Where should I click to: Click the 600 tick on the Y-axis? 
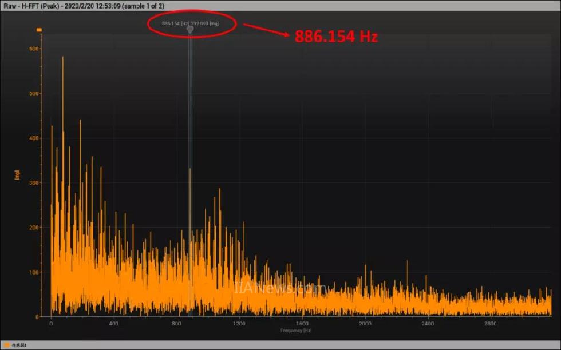click(x=34, y=49)
